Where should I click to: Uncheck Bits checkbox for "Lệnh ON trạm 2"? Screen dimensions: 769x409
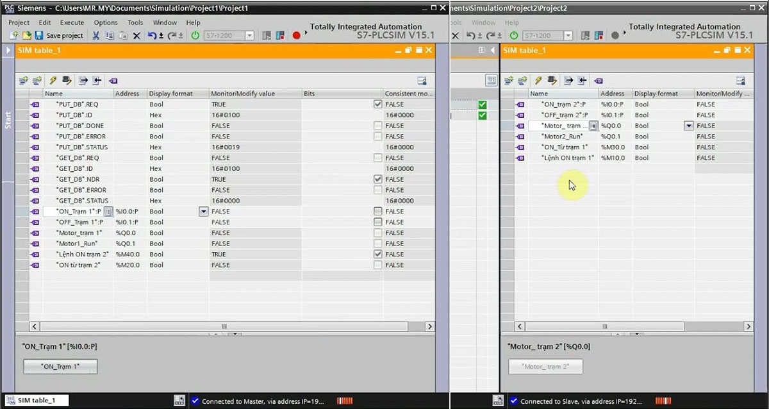tap(377, 255)
